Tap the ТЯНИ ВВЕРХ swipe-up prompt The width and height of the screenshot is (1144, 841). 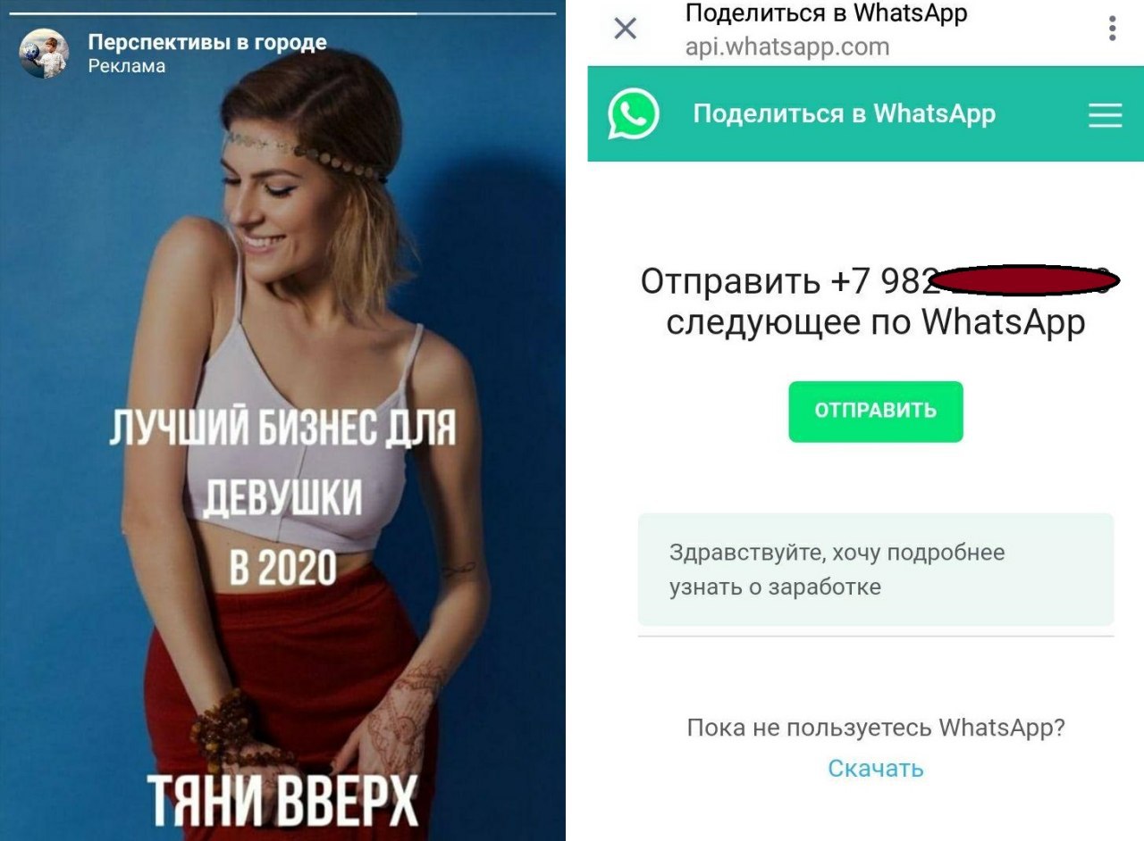[x=282, y=800]
